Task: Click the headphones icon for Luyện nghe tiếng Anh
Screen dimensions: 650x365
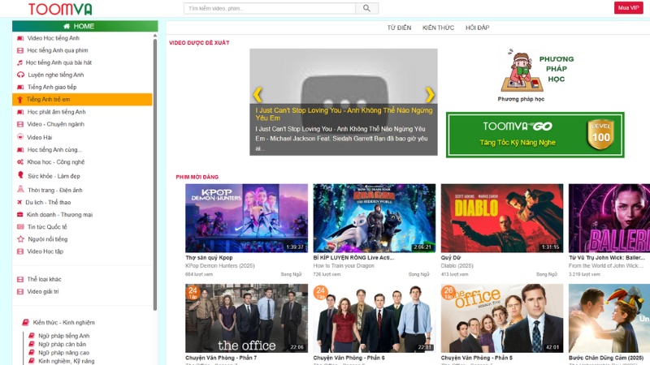Action: (20, 75)
